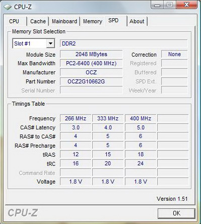Click the tRAS value 18
This screenshot has width=201, height=224.
pos(141,154)
